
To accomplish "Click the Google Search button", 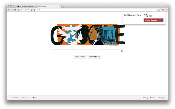I will pyautogui.click(x=80, y=57).
